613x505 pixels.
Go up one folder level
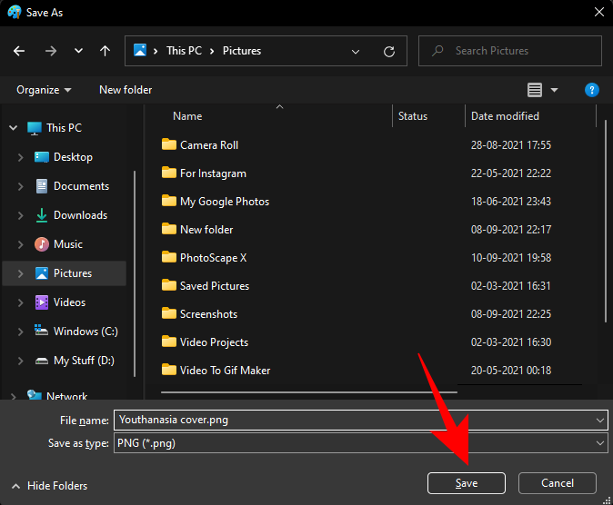pos(106,52)
